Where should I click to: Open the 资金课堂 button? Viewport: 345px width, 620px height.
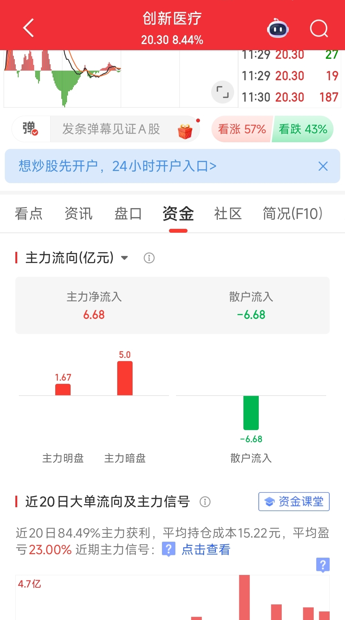pyautogui.click(x=294, y=501)
